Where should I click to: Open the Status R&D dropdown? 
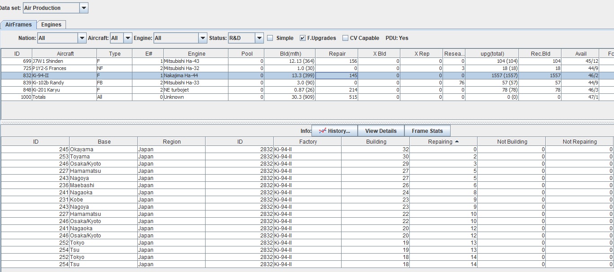coord(259,38)
